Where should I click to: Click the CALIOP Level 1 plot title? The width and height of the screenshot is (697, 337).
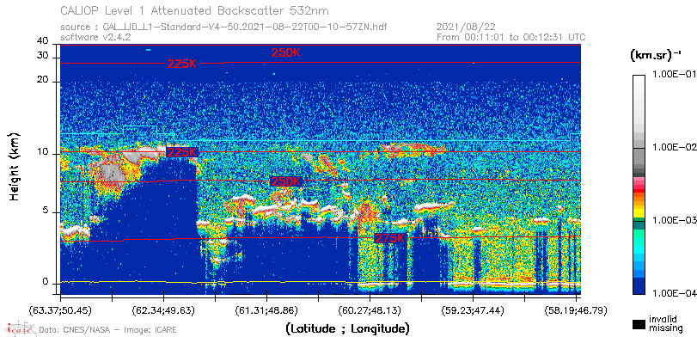195,10
